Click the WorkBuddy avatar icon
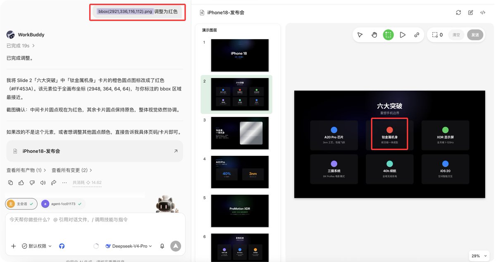 point(10,35)
